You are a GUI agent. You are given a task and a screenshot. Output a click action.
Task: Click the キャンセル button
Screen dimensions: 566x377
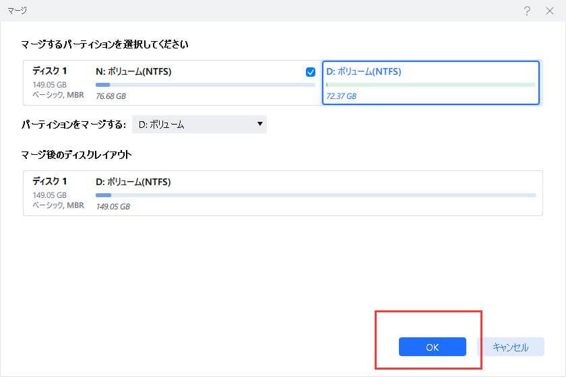(511, 347)
